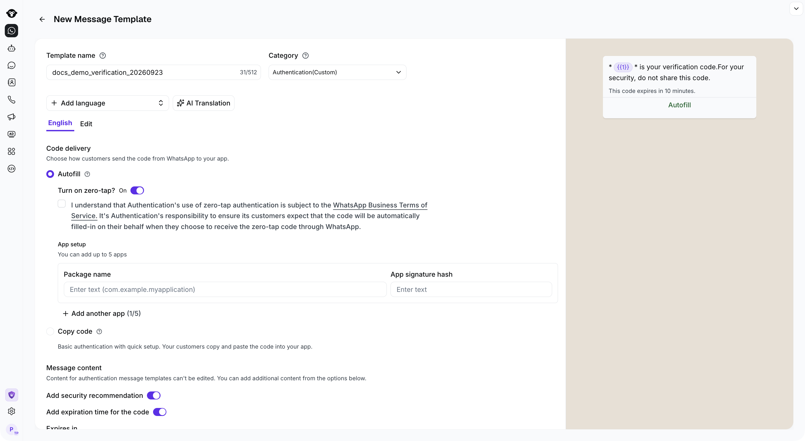Screen dimensions: 805x441
Task: Click the help icon next to Autofill
Action: [x=88, y=174]
